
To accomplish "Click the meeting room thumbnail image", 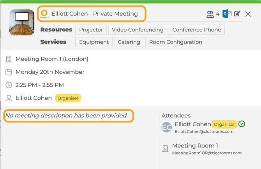I will click(x=21, y=22).
